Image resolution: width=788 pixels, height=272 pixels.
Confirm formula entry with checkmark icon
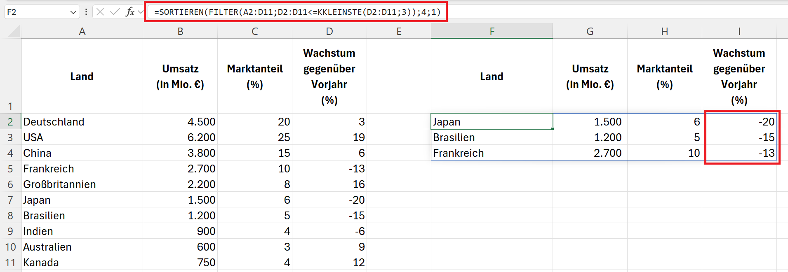tap(115, 12)
